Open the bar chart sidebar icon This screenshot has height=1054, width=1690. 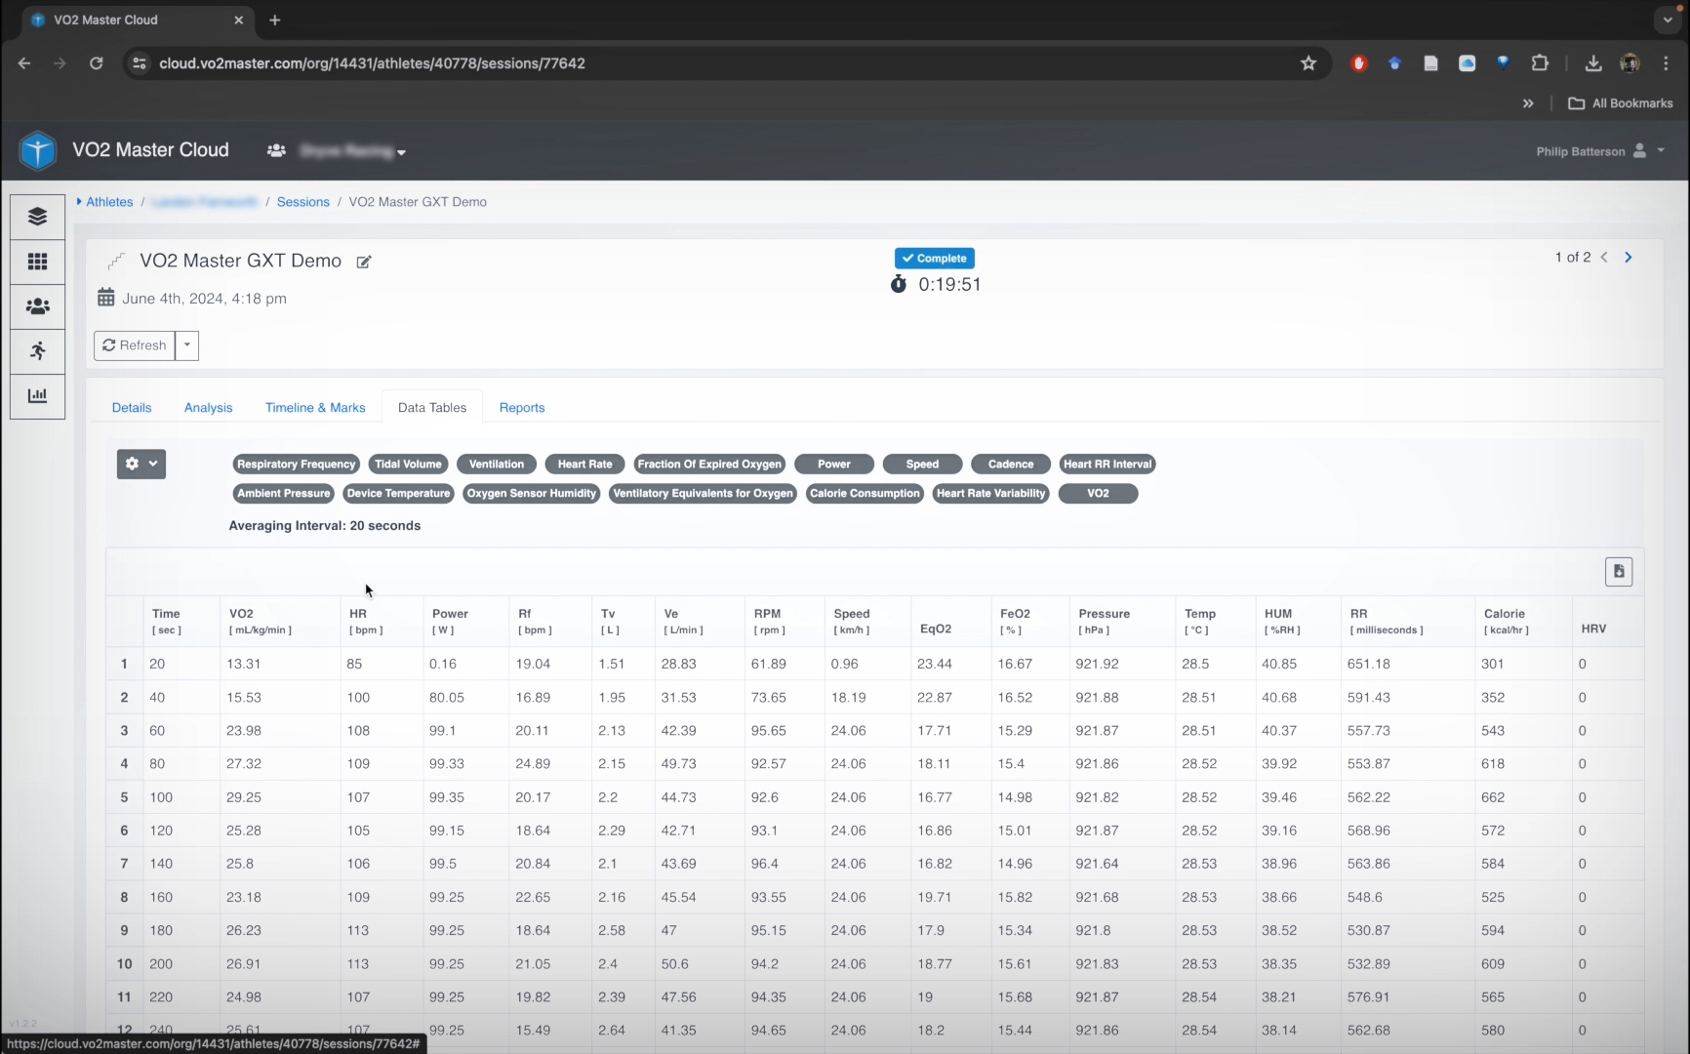[x=37, y=396]
